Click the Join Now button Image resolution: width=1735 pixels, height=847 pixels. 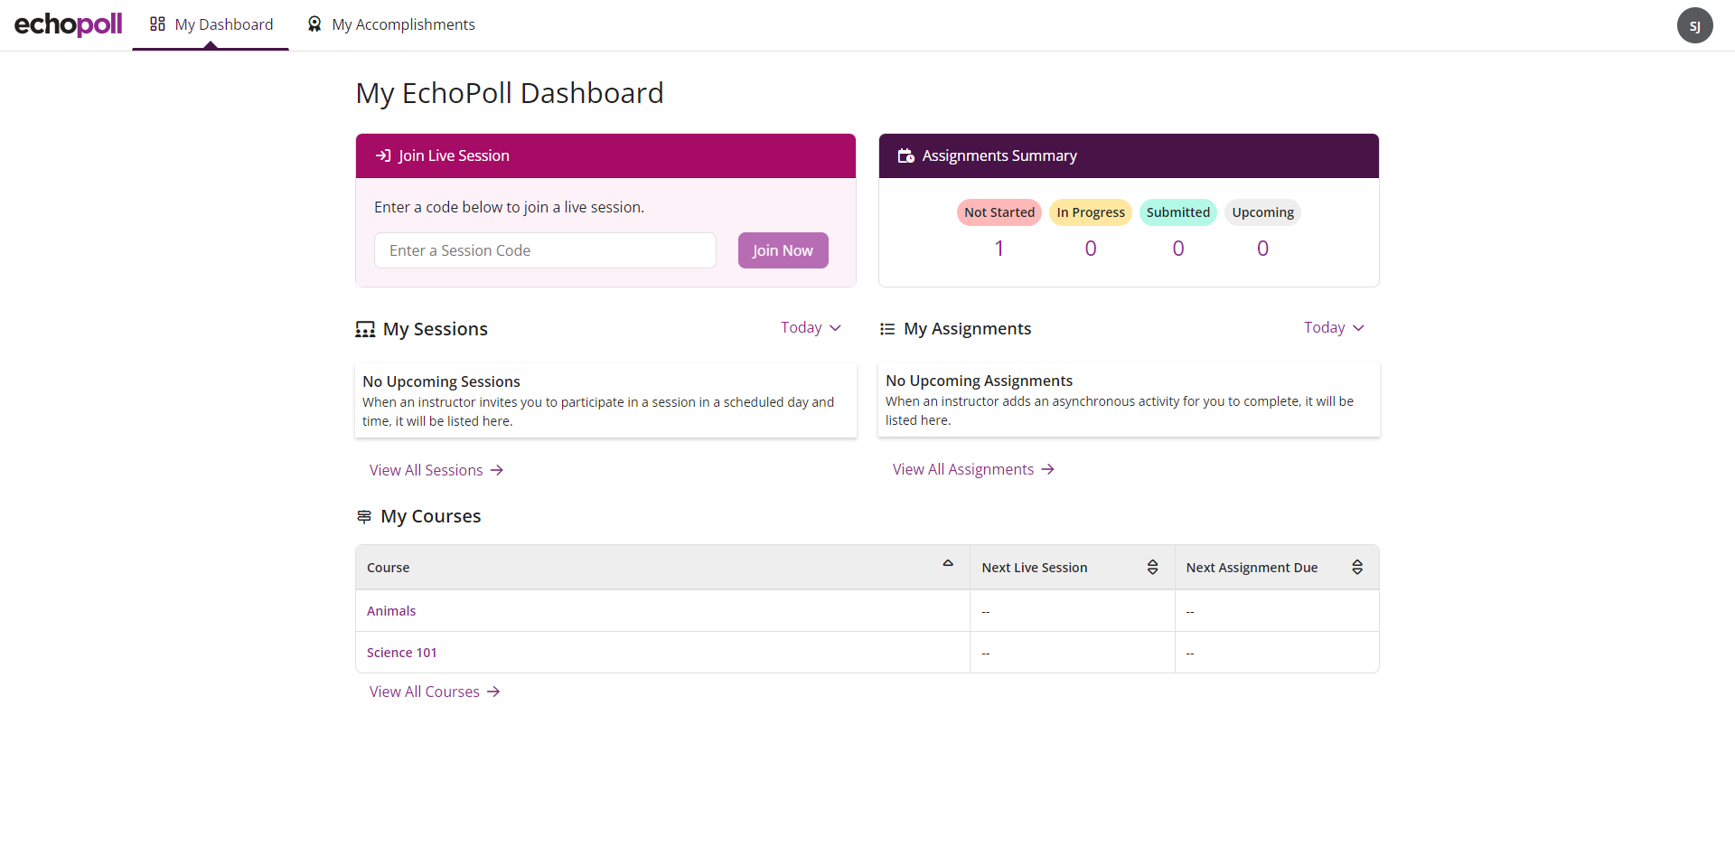click(783, 250)
